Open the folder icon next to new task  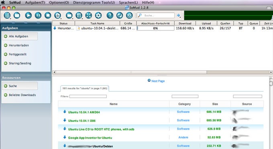pyautogui.click(x=17, y=16)
